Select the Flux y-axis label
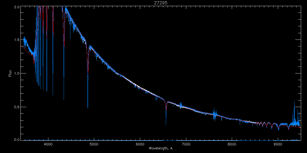The height and width of the screenshot is (153, 307). 10,73
